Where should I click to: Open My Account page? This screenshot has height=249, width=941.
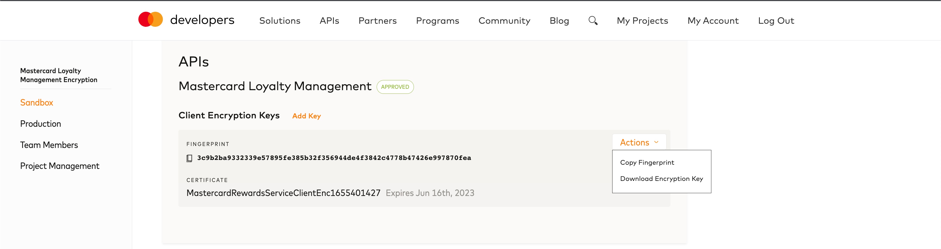click(713, 21)
